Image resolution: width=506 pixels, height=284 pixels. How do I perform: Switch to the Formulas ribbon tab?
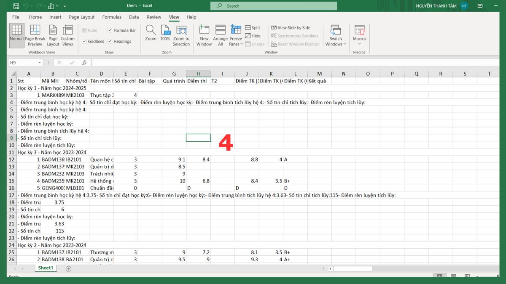pos(112,17)
